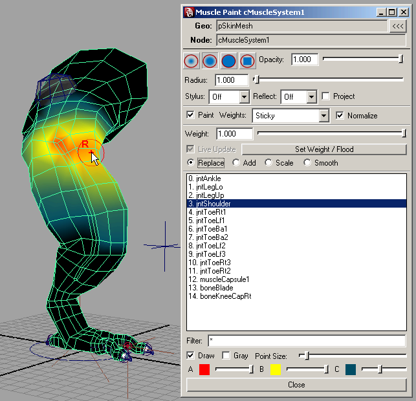Toggle the Normalize checkbox
The height and width of the screenshot is (401, 416).
coord(341,116)
